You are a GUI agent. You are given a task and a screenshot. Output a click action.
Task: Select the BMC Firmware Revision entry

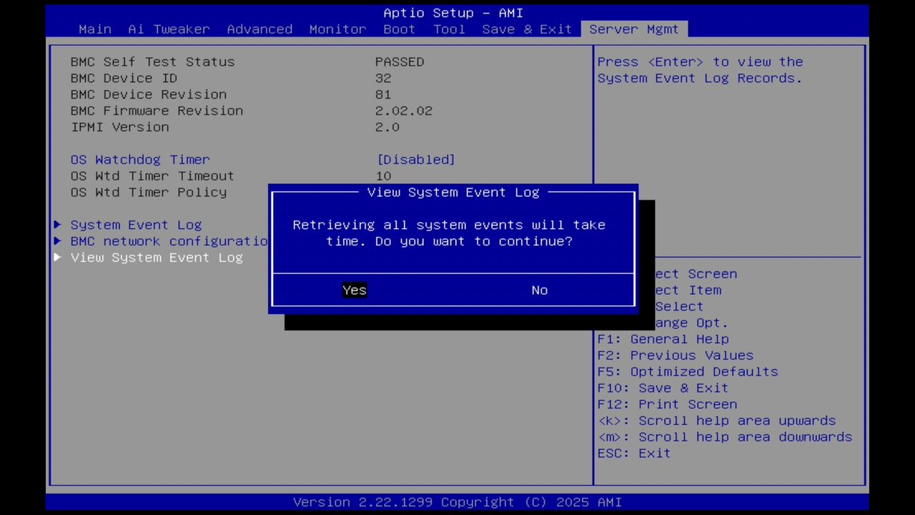(157, 110)
